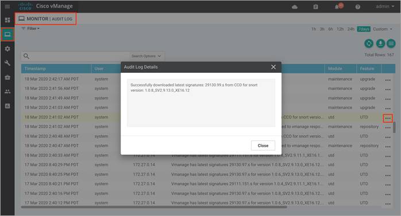Select the dialog message text area
The width and height of the screenshot is (401, 216).
[201, 103]
